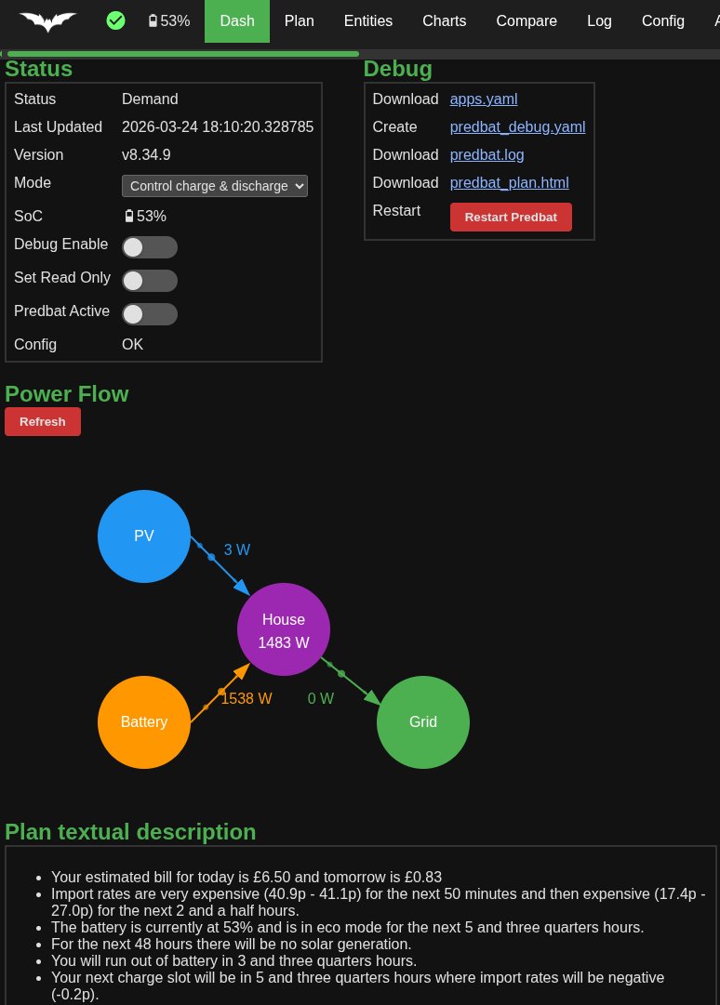Toggle the Debug Enable switch
Screen dimensions: 720x1005
[150, 246]
